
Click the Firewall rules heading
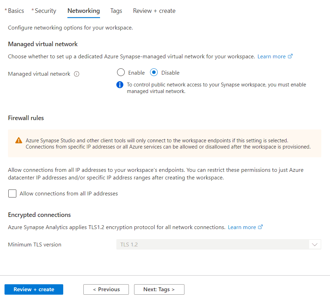click(x=26, y=118)
